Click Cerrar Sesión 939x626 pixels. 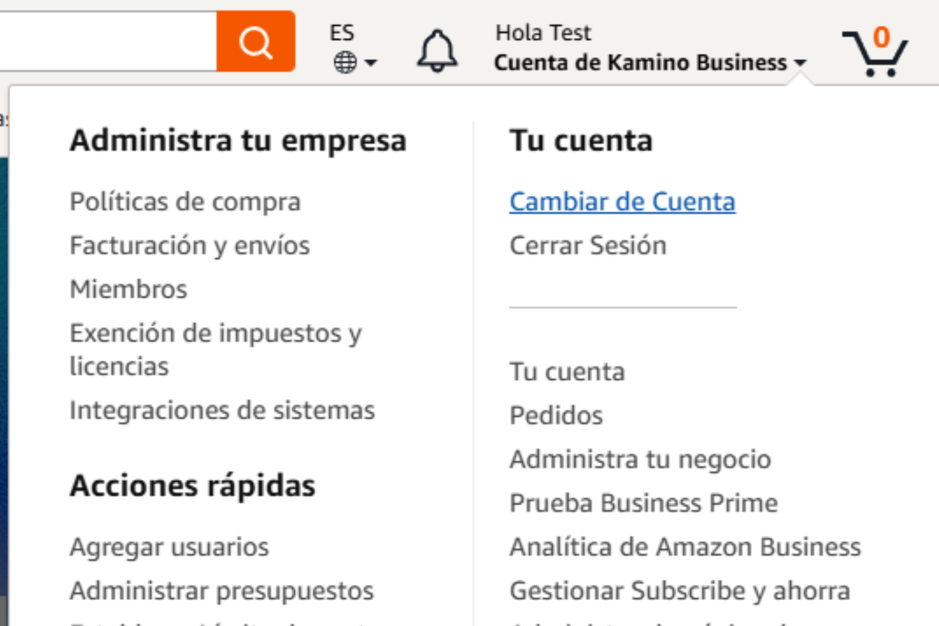(x=587, y=245)
